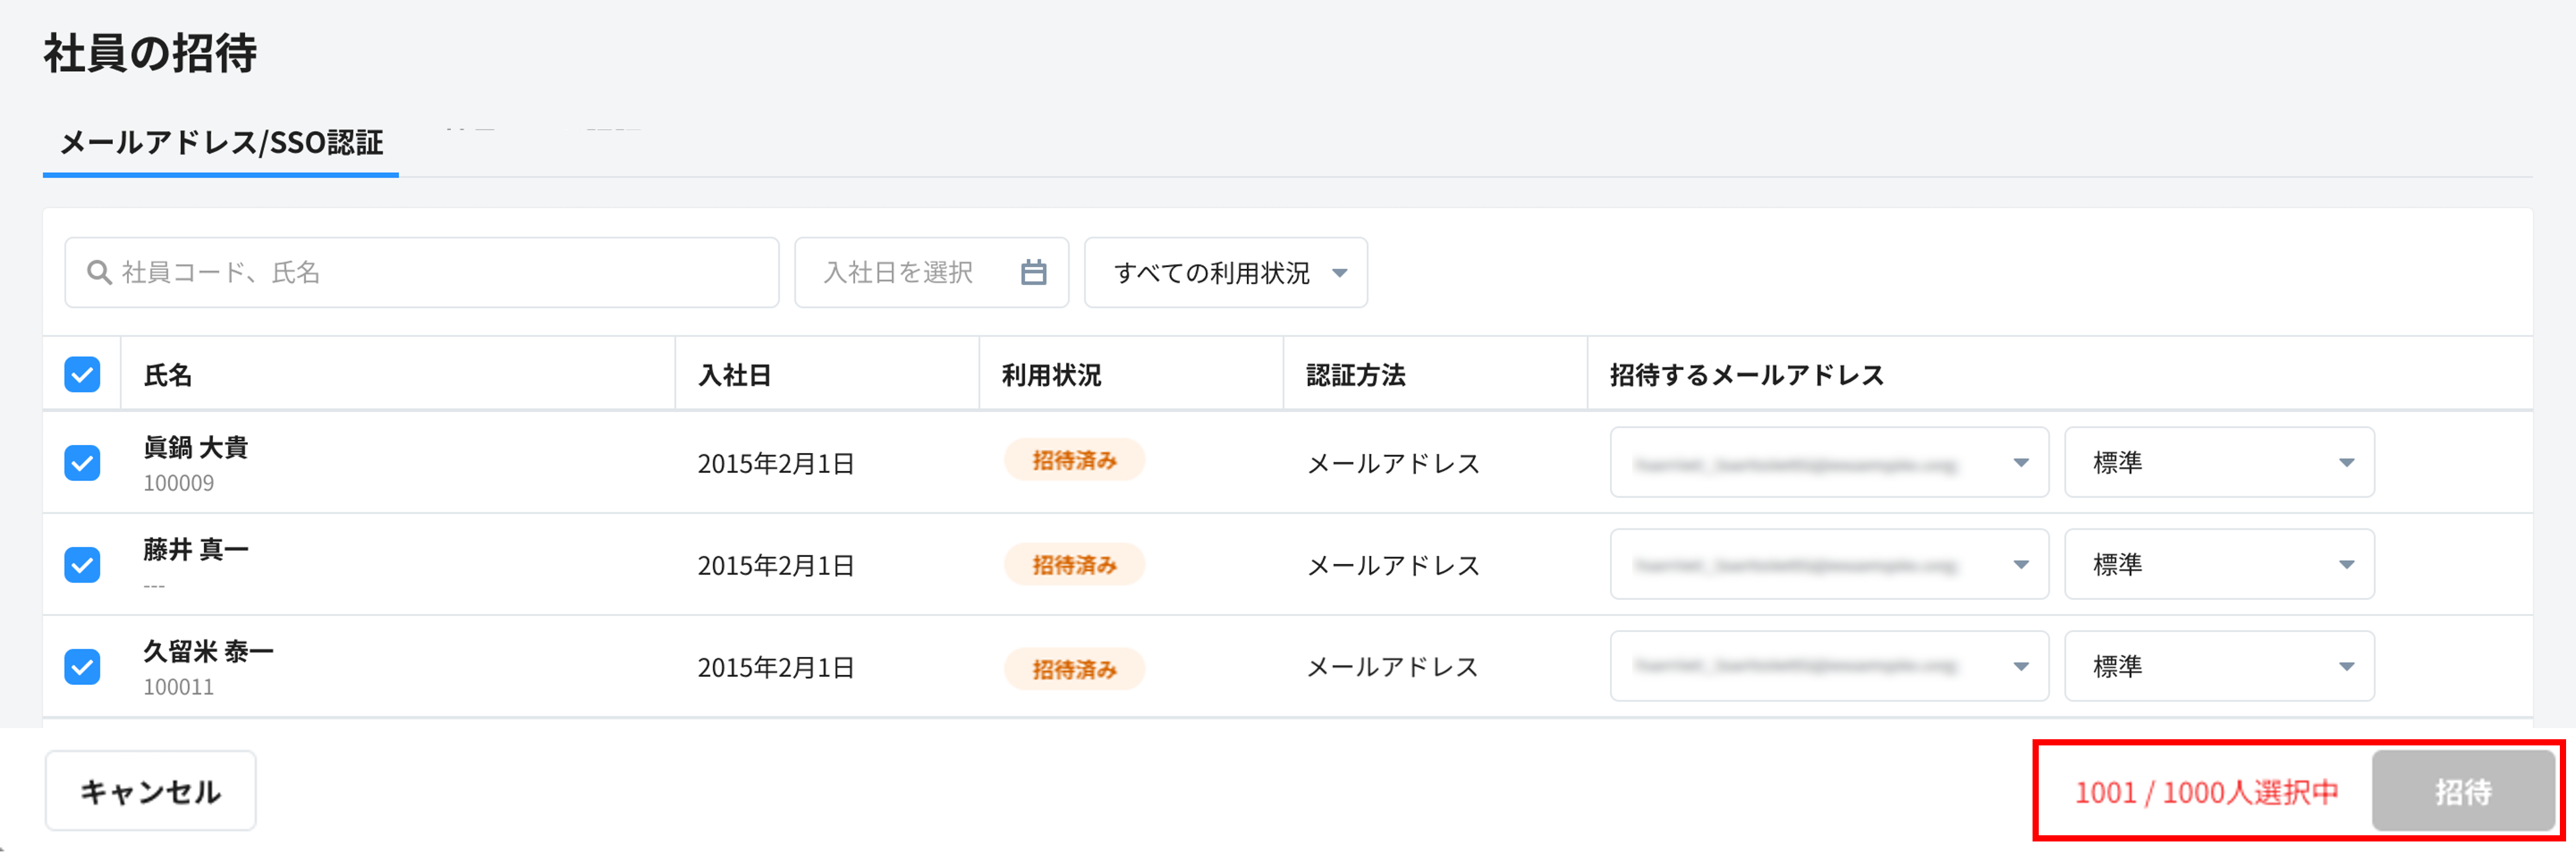
Task: Click the 招待済み status badge for 眞鍋 大貴
Action: (x=1074, y=461)
